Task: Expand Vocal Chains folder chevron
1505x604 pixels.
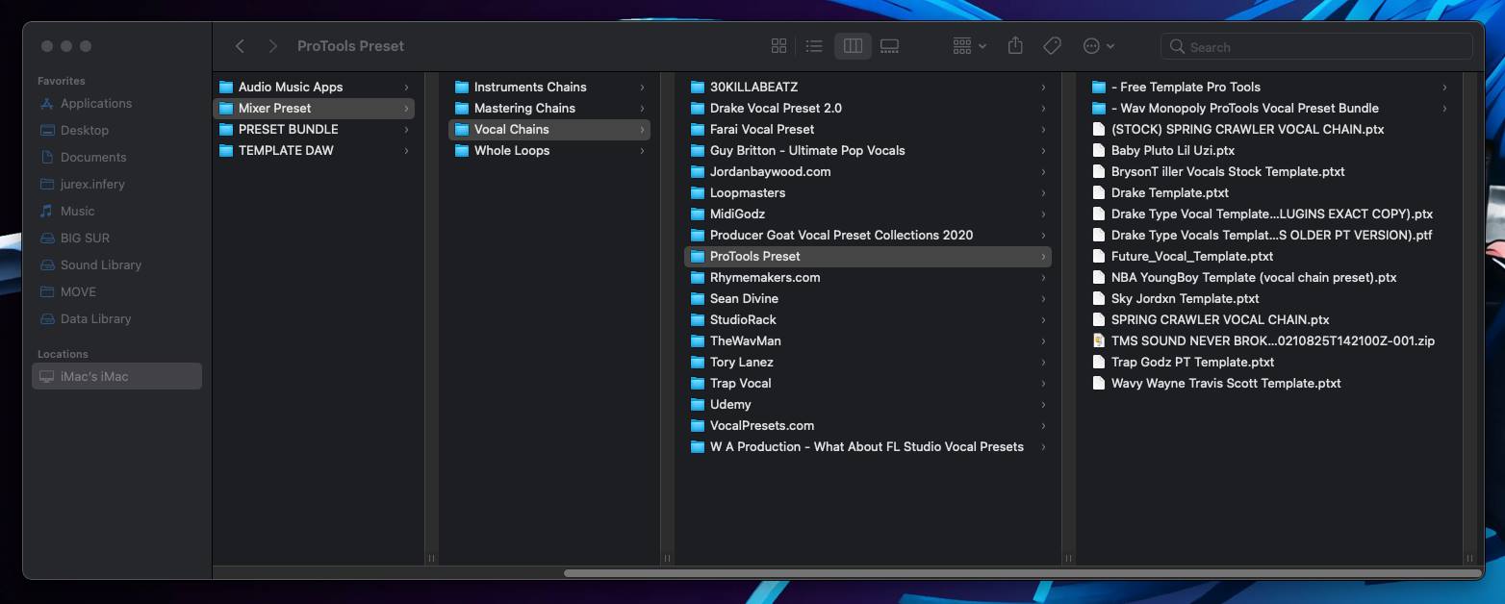Action: [642, 129]
